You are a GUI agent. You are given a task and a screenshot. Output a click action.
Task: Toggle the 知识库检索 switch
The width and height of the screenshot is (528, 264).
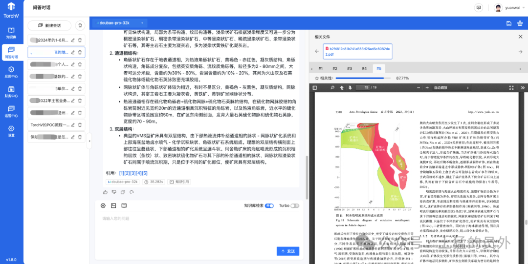click(x=269, y=206)
